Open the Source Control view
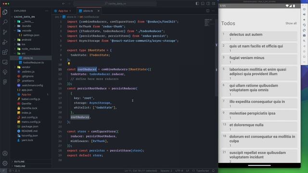This screenshot has height=173, width=308. pyautogui.click(x=5, y=32)
